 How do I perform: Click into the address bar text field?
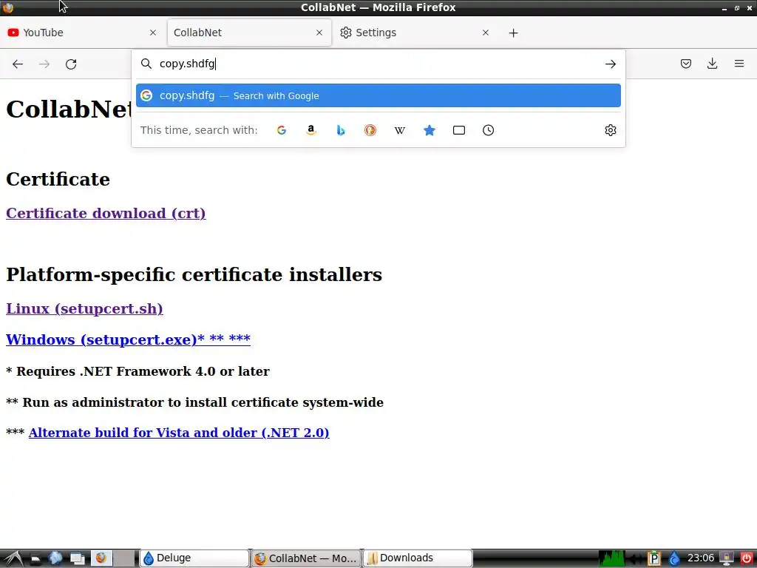tap(379, 64)
